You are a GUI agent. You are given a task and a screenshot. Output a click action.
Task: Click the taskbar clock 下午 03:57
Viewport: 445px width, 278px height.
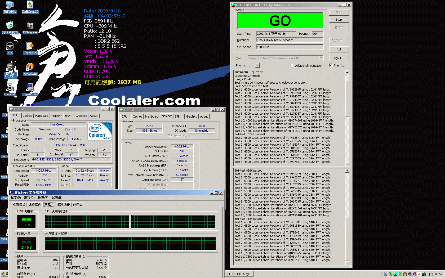(435, 274)
